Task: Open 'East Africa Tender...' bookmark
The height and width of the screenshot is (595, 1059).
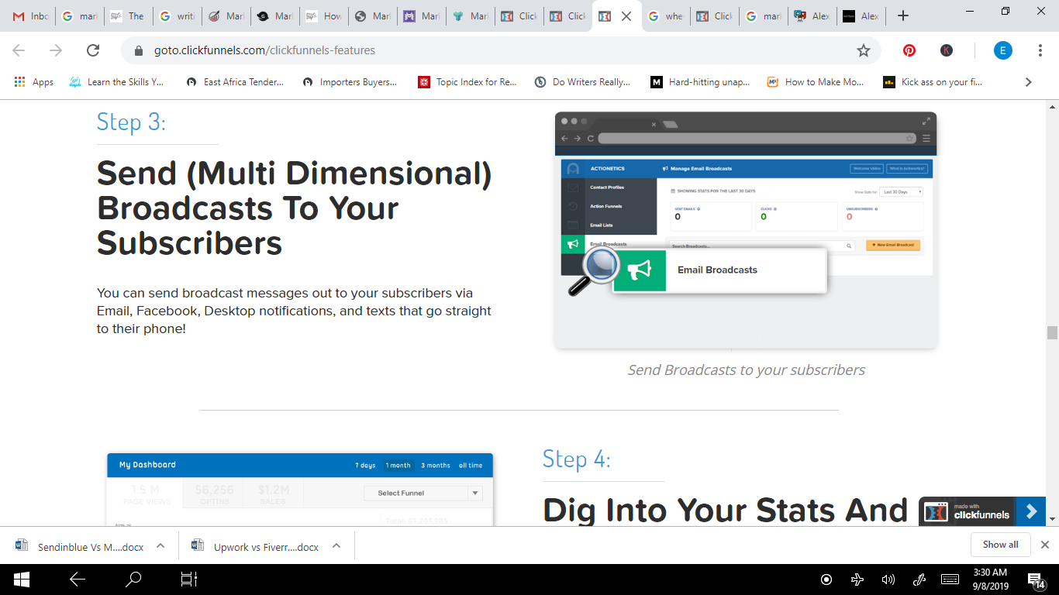Action: tap(235, 82)
